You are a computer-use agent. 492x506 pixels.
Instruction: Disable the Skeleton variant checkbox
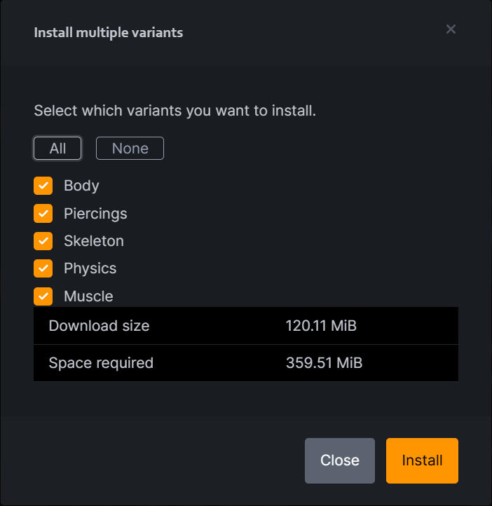coord(43,241)
